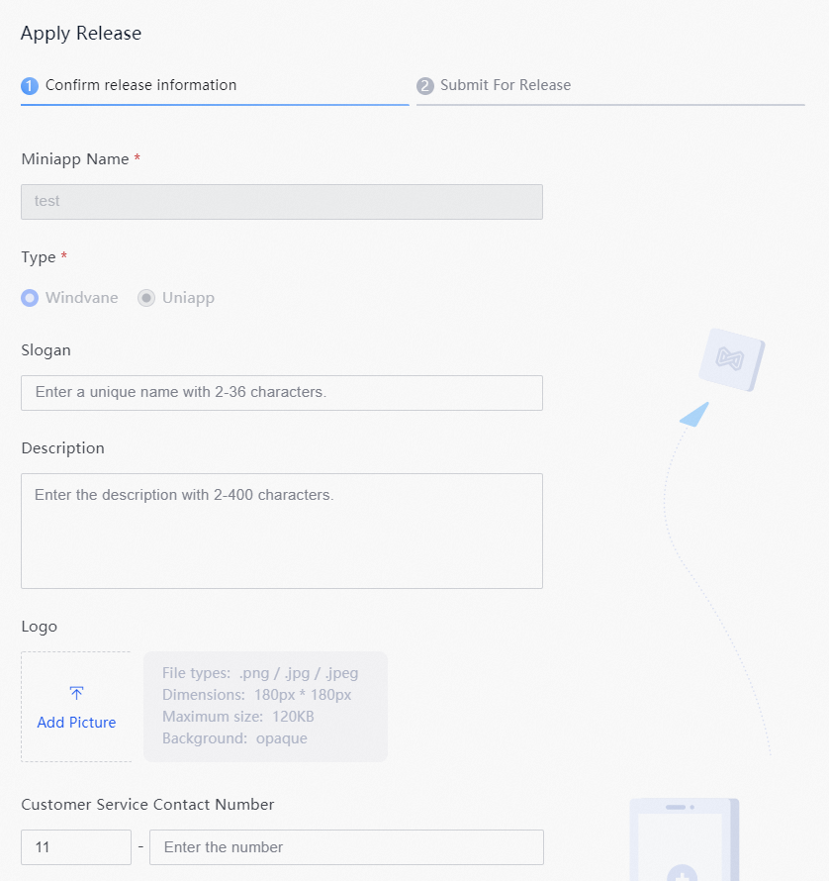Screen dimensions: 829x881
Task: Focus the Slogan text field
Action: click(x=282, y=393)
